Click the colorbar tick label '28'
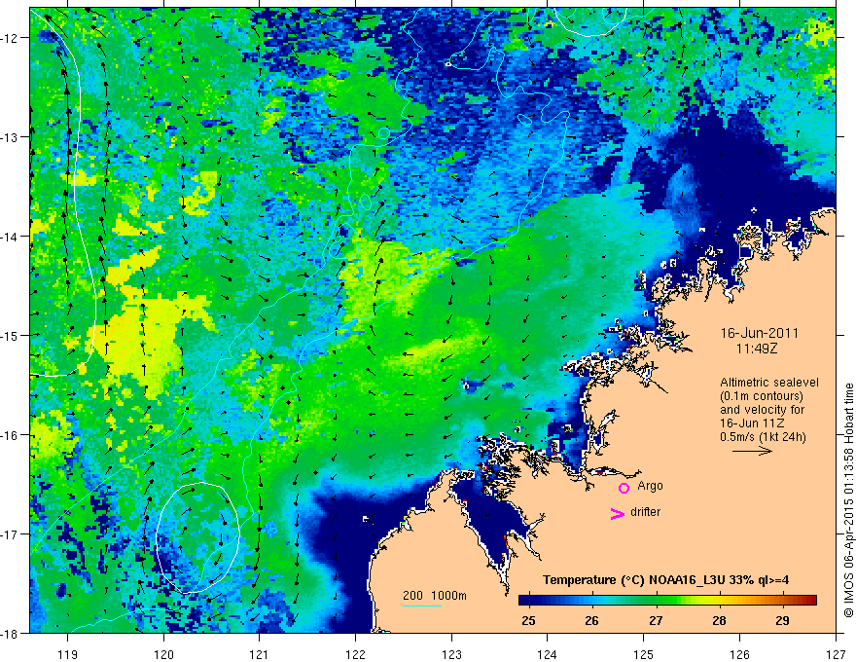856x662 pixels. 719,621
